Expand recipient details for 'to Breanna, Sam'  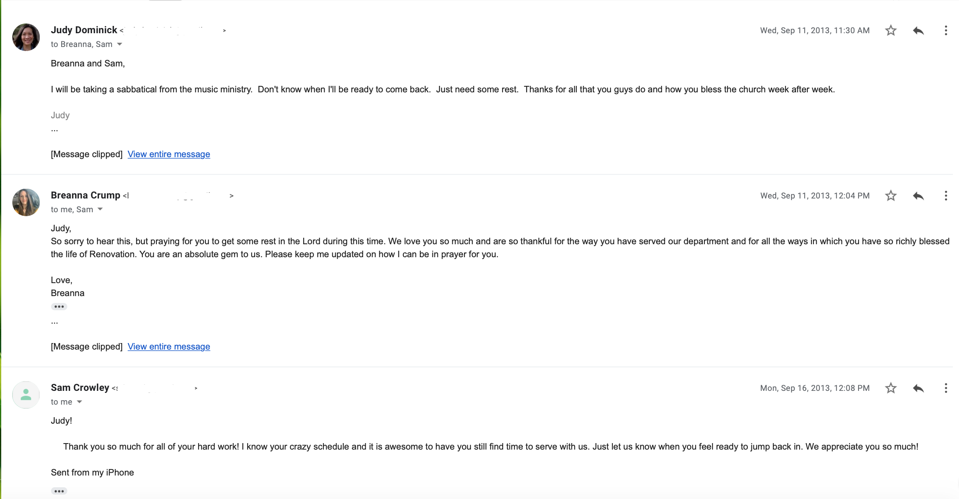120,44
